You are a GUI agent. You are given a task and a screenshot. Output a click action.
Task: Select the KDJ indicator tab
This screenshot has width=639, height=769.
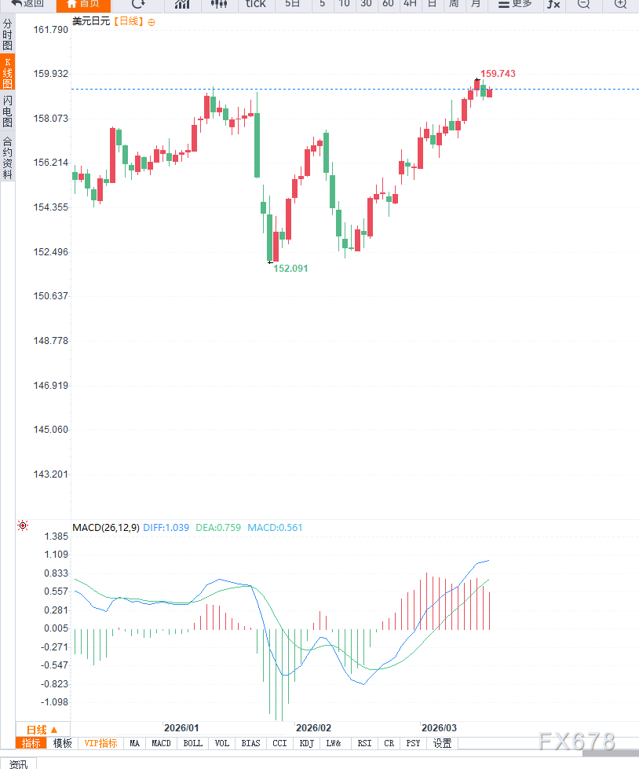tap(306, 743)
